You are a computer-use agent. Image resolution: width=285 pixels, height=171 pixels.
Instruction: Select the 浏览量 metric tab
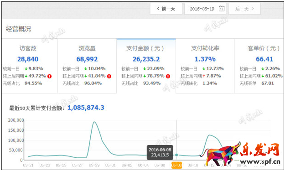click(87, 66)
